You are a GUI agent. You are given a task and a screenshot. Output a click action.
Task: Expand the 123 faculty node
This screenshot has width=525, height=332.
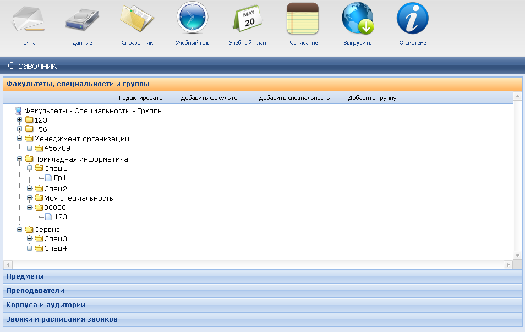19,120
